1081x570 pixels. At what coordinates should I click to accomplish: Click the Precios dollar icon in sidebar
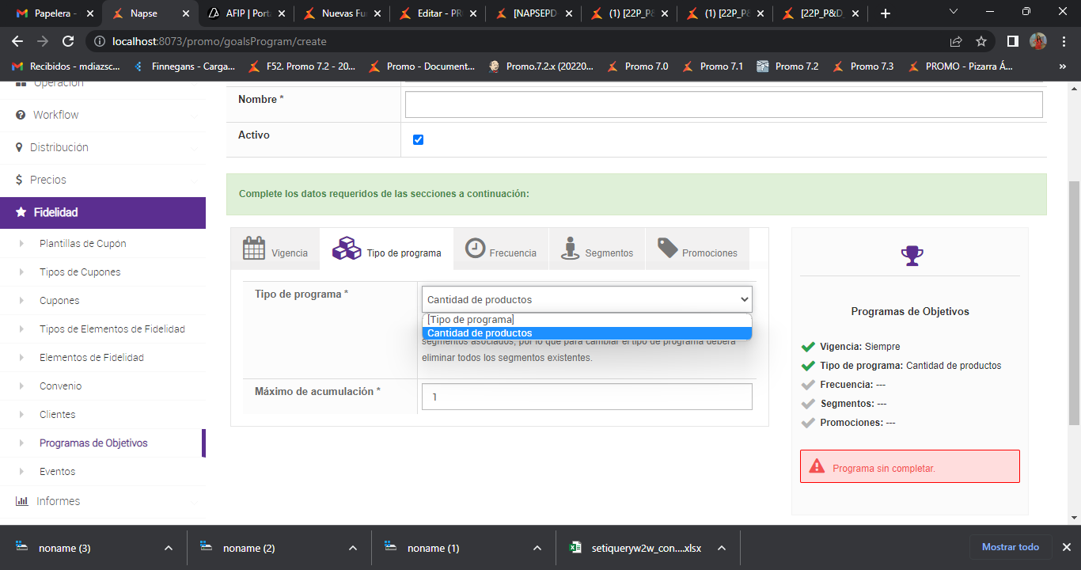(19, 180)
